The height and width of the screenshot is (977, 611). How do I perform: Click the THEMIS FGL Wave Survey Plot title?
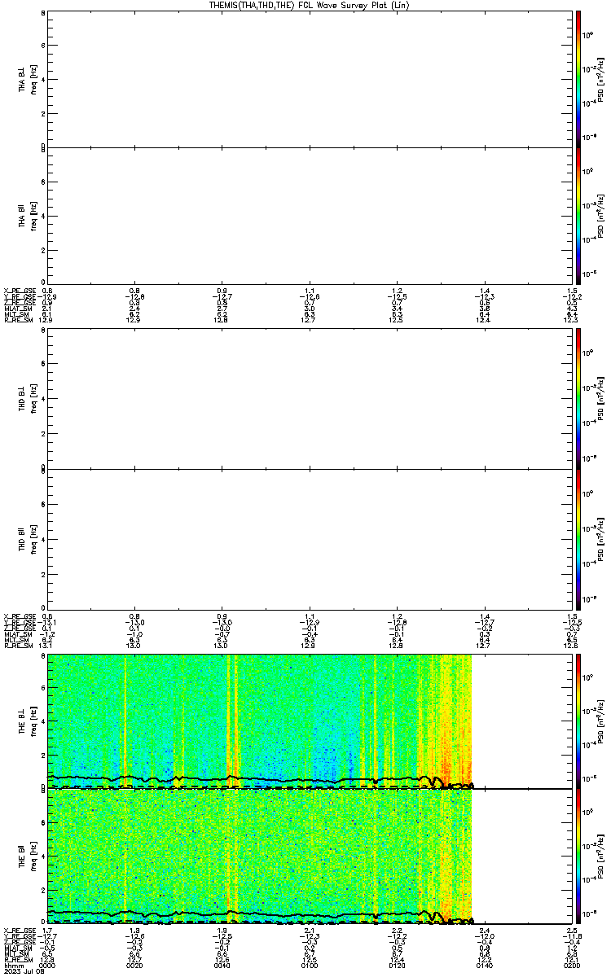pos(305,5)
